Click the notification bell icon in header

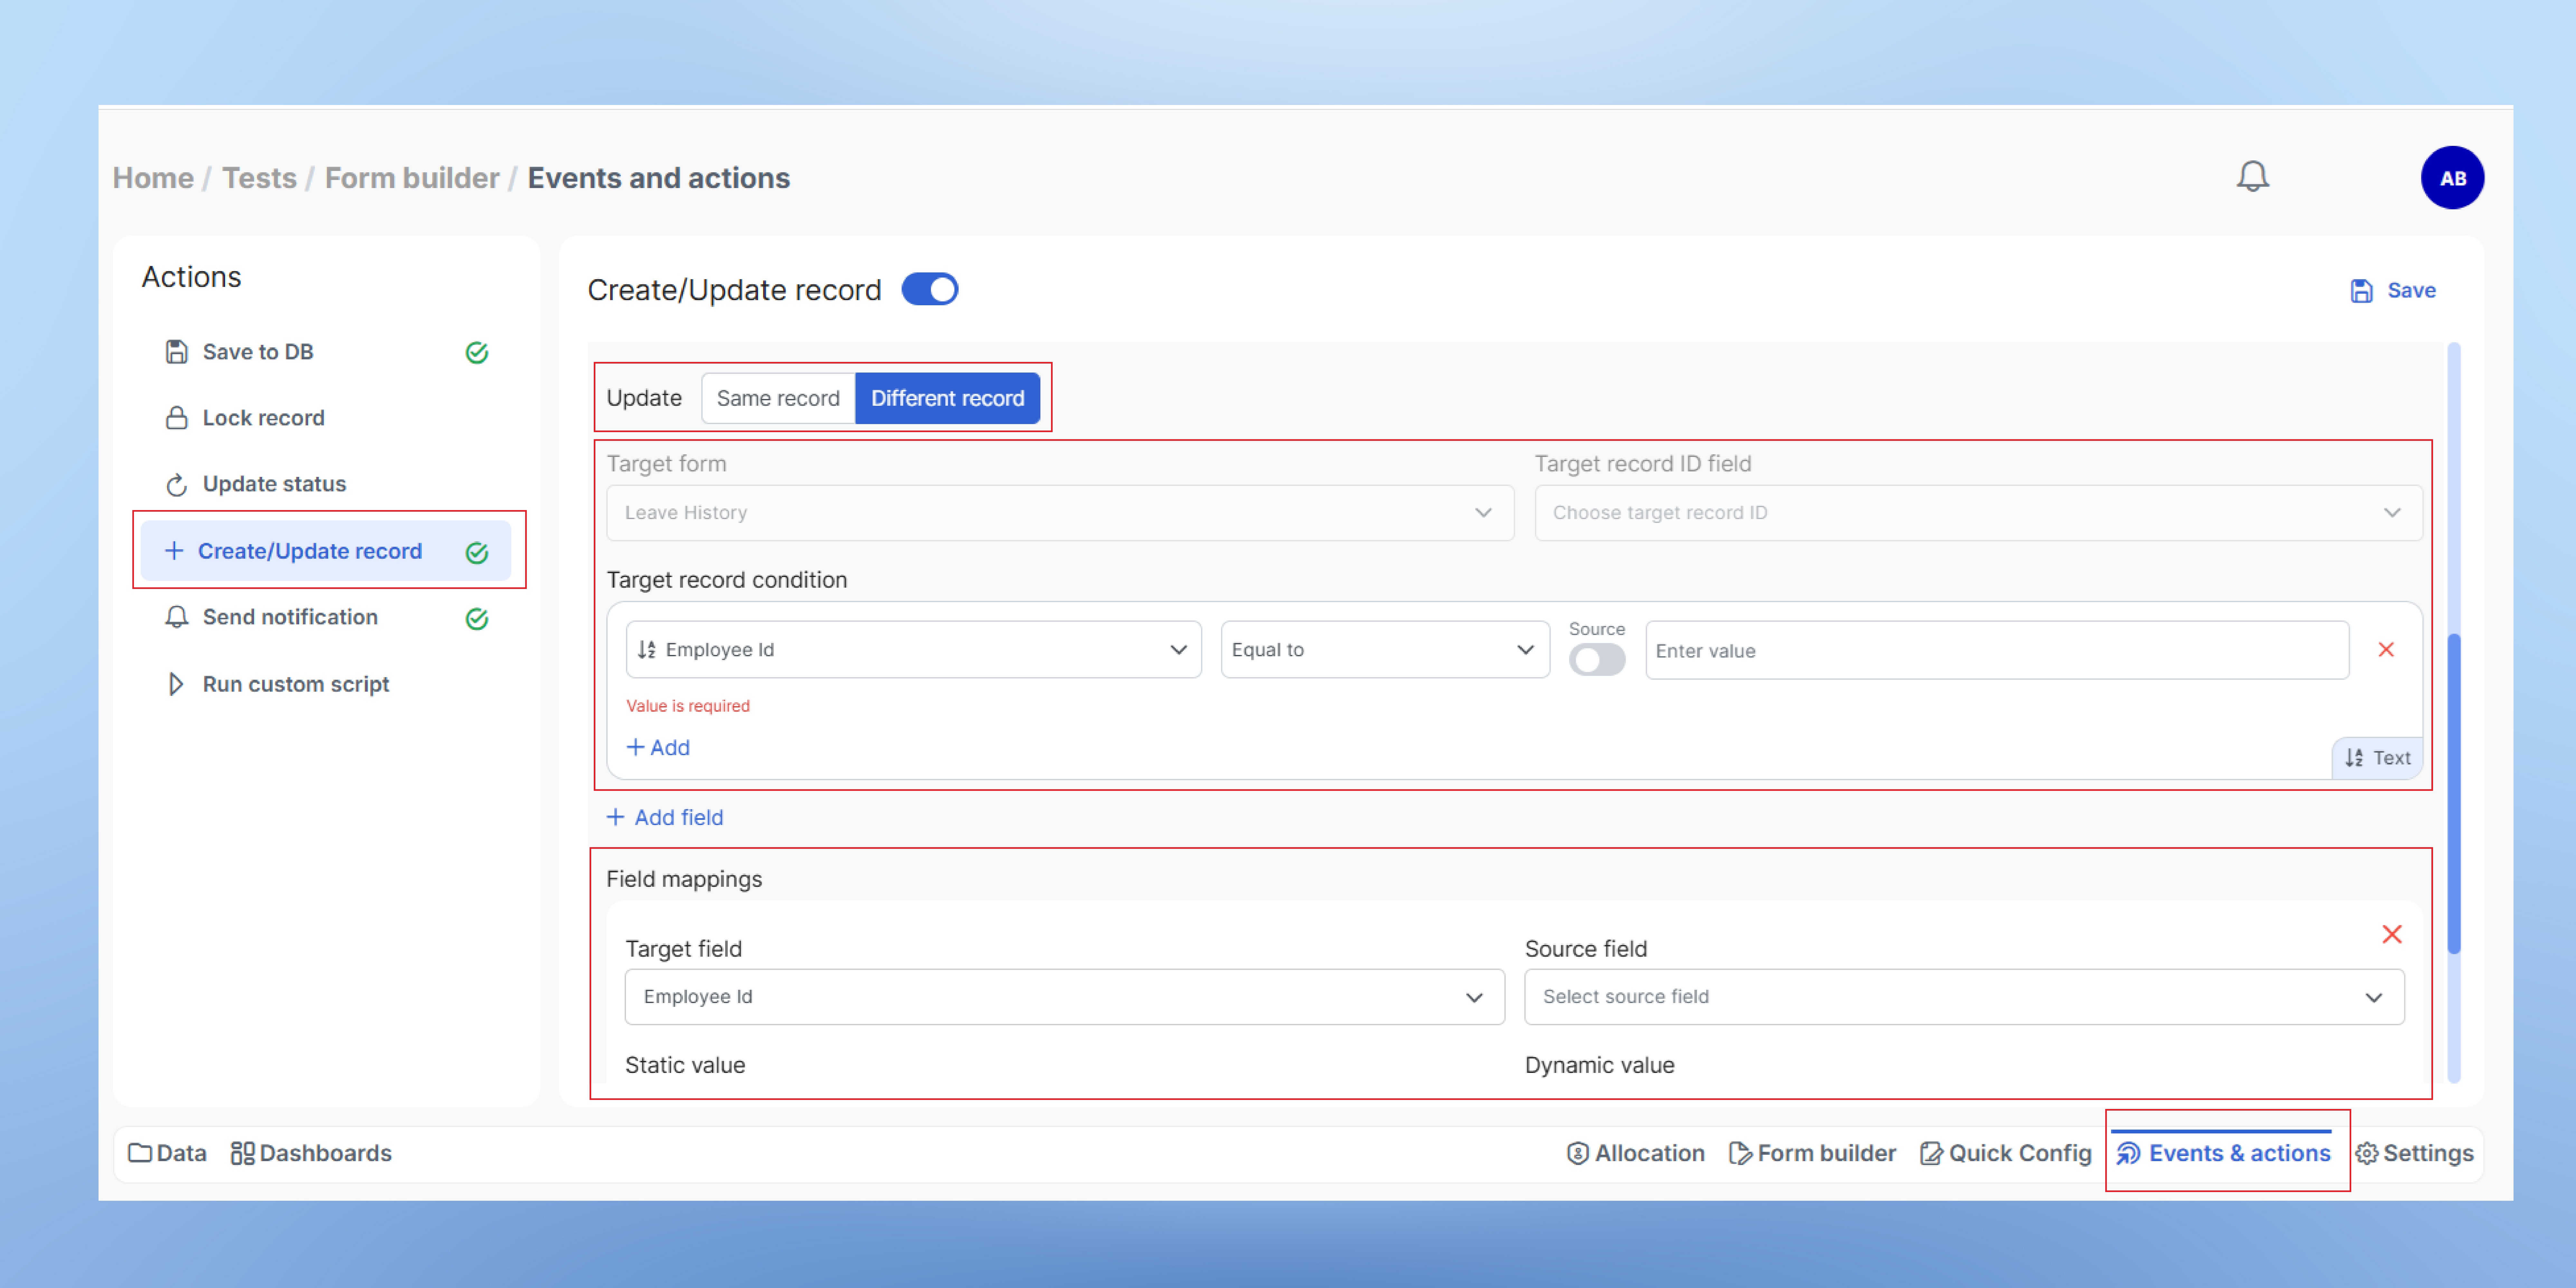click(x=2252, y=177)
